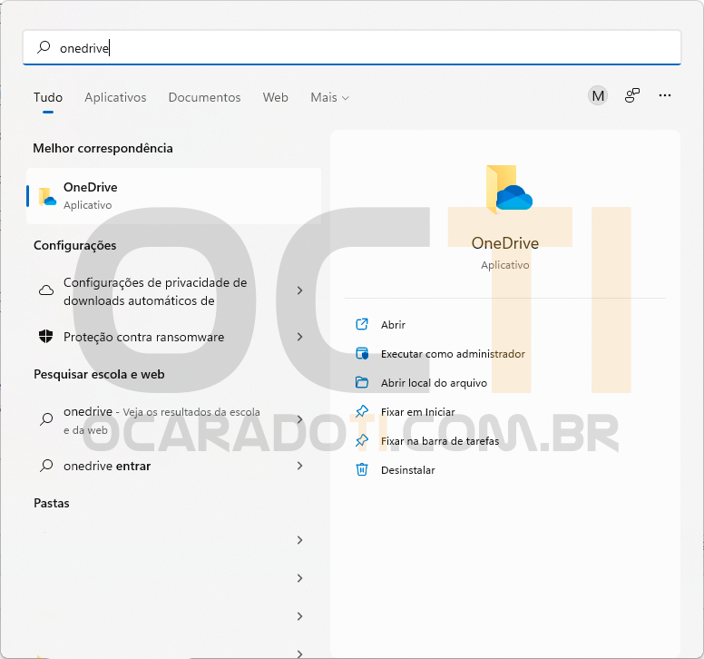Click the large OneDrive icon in preview pane
The height and width of the screenshot is (659, 704).
click(509, 189)
